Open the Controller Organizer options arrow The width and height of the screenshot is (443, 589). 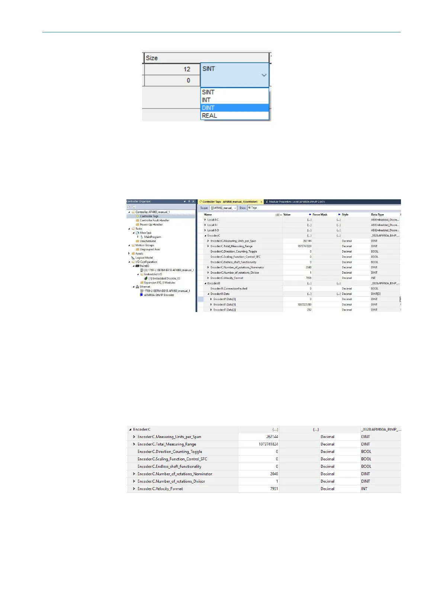[x=185, y=202]
